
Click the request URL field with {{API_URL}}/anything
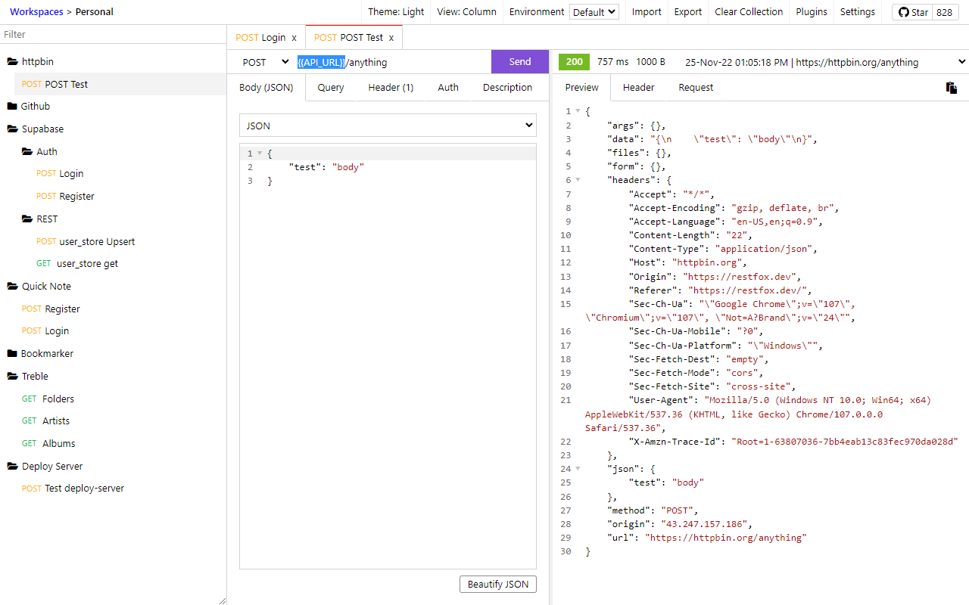pos(392,62)
